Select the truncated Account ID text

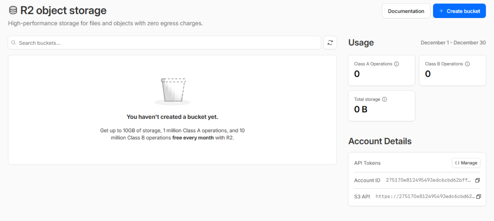(428, 180)
